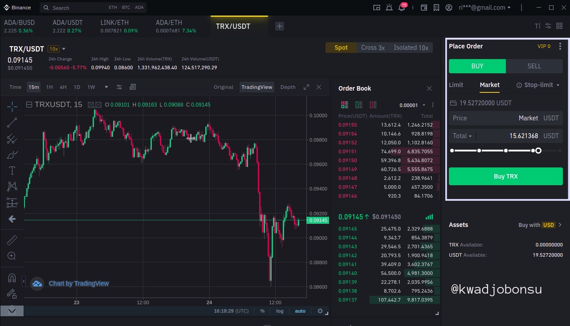Click the Buy TRX button

point(506,176)
